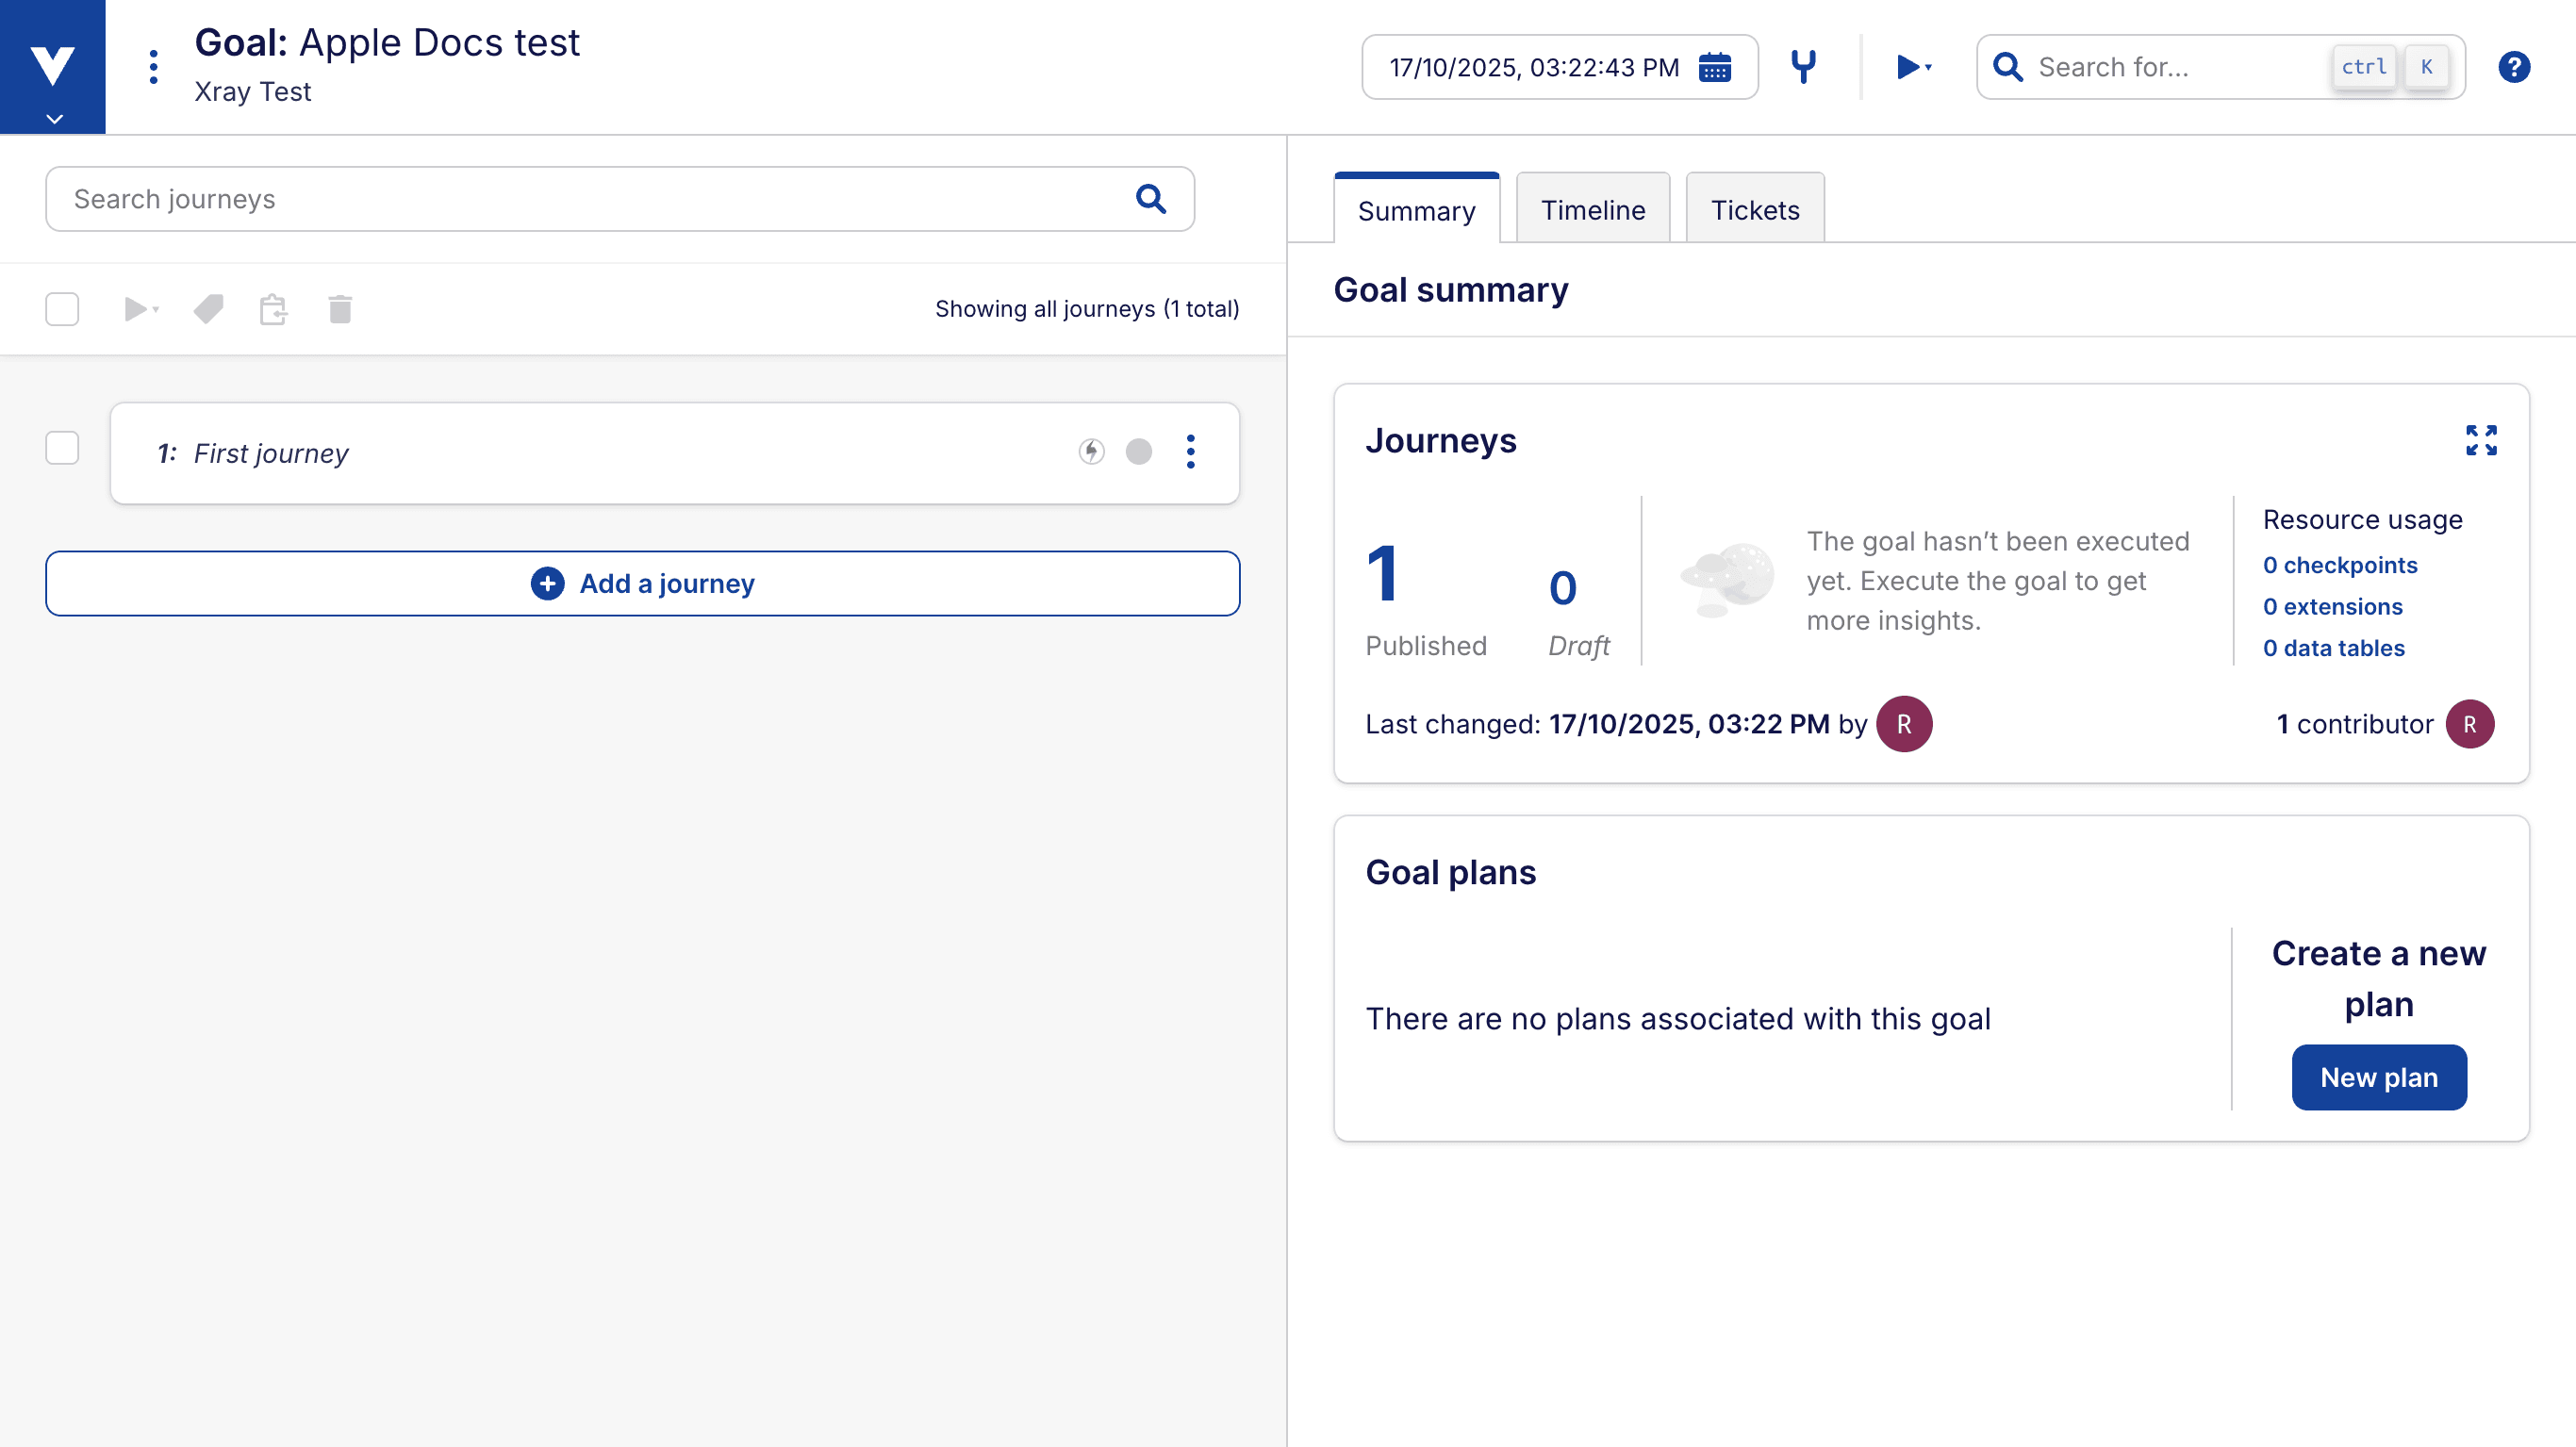This screenshot has height=1447, width=2576.
Task: Click the tag icon in journeys toolbar
Action: point(208,309)
